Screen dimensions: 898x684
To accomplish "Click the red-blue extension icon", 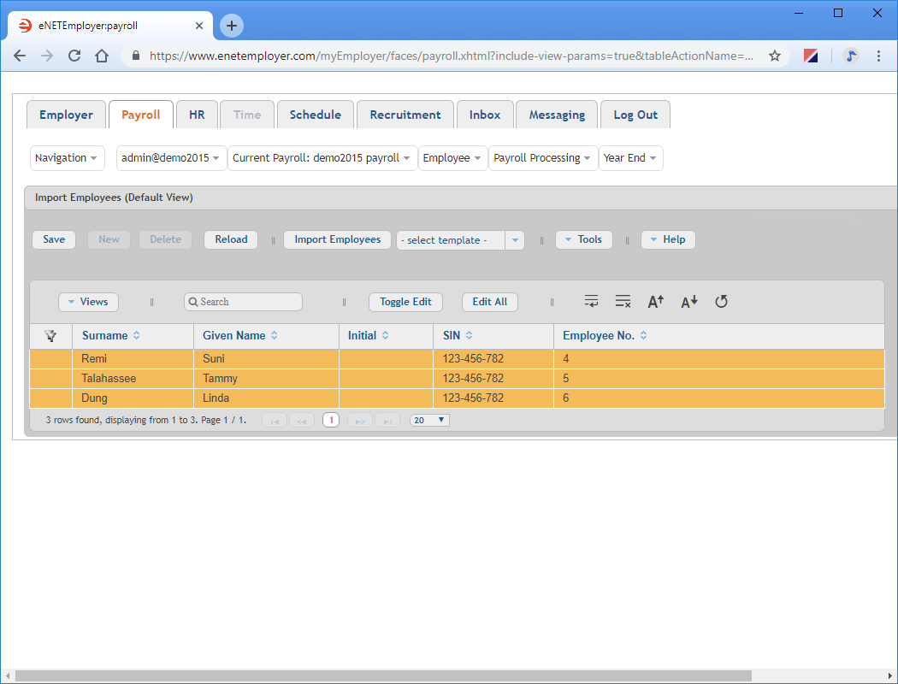I will coord(811,56).
